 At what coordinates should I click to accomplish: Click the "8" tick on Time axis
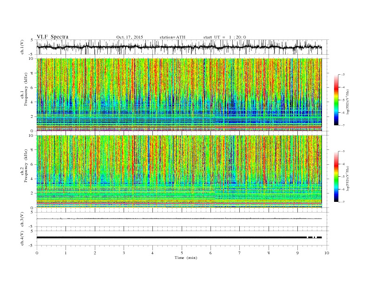(x=269, y=253)
